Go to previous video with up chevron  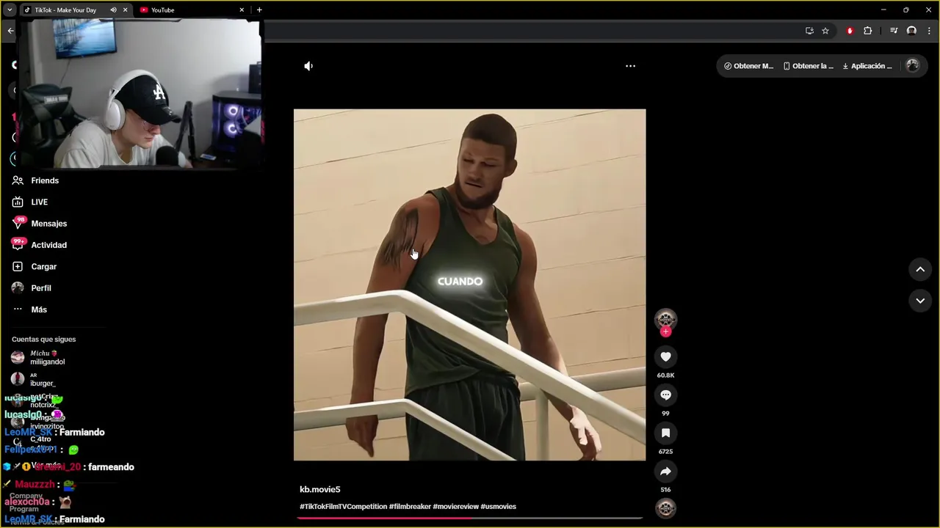[x=920, y=269]
